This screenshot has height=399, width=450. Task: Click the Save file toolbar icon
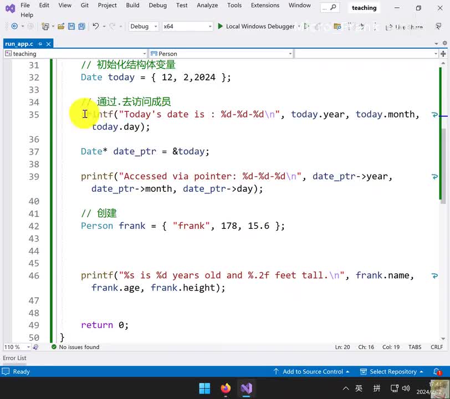(71, 27)
